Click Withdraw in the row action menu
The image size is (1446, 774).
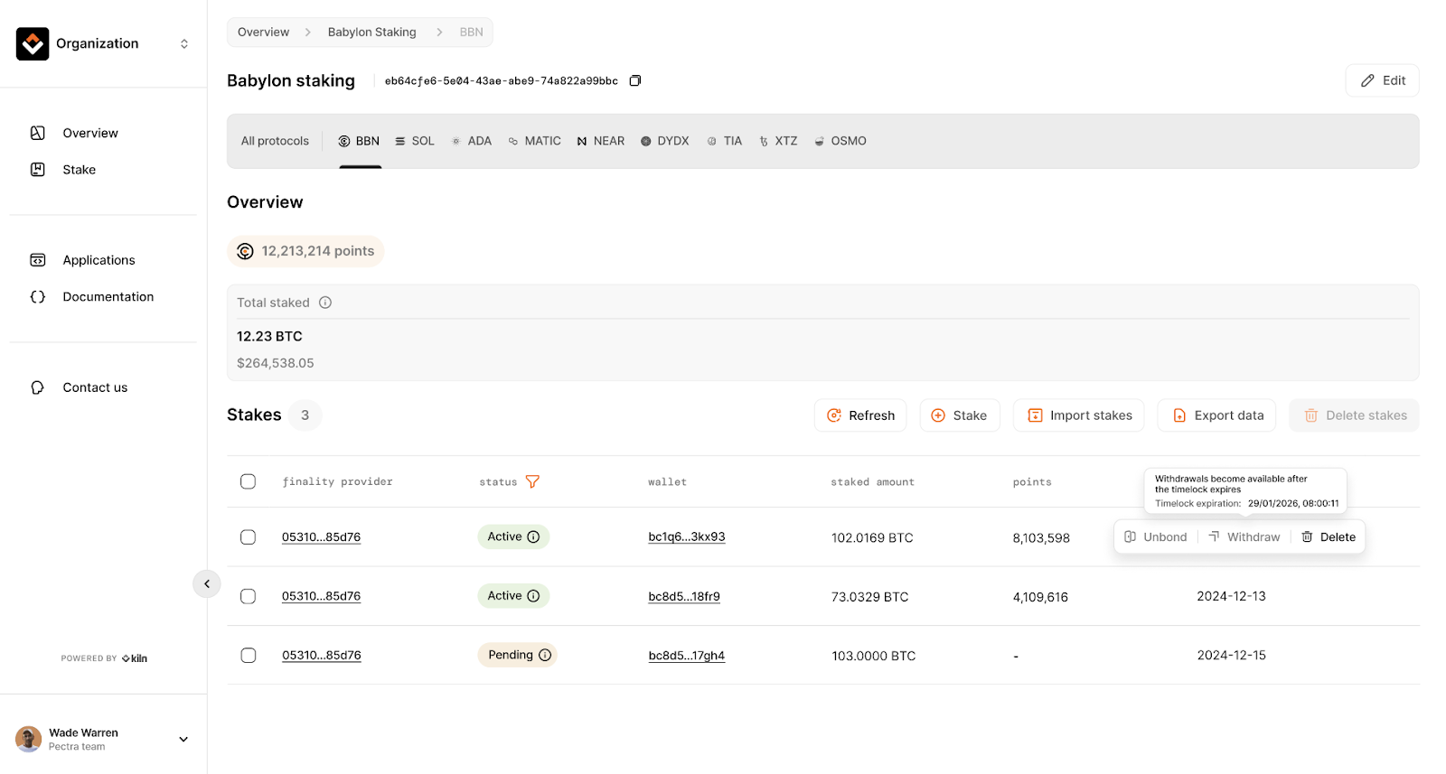1244,536
